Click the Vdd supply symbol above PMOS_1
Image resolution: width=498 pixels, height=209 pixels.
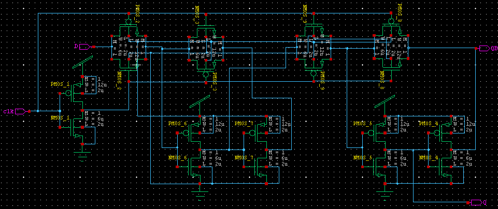pyautogui.click(x=83, y=64)
